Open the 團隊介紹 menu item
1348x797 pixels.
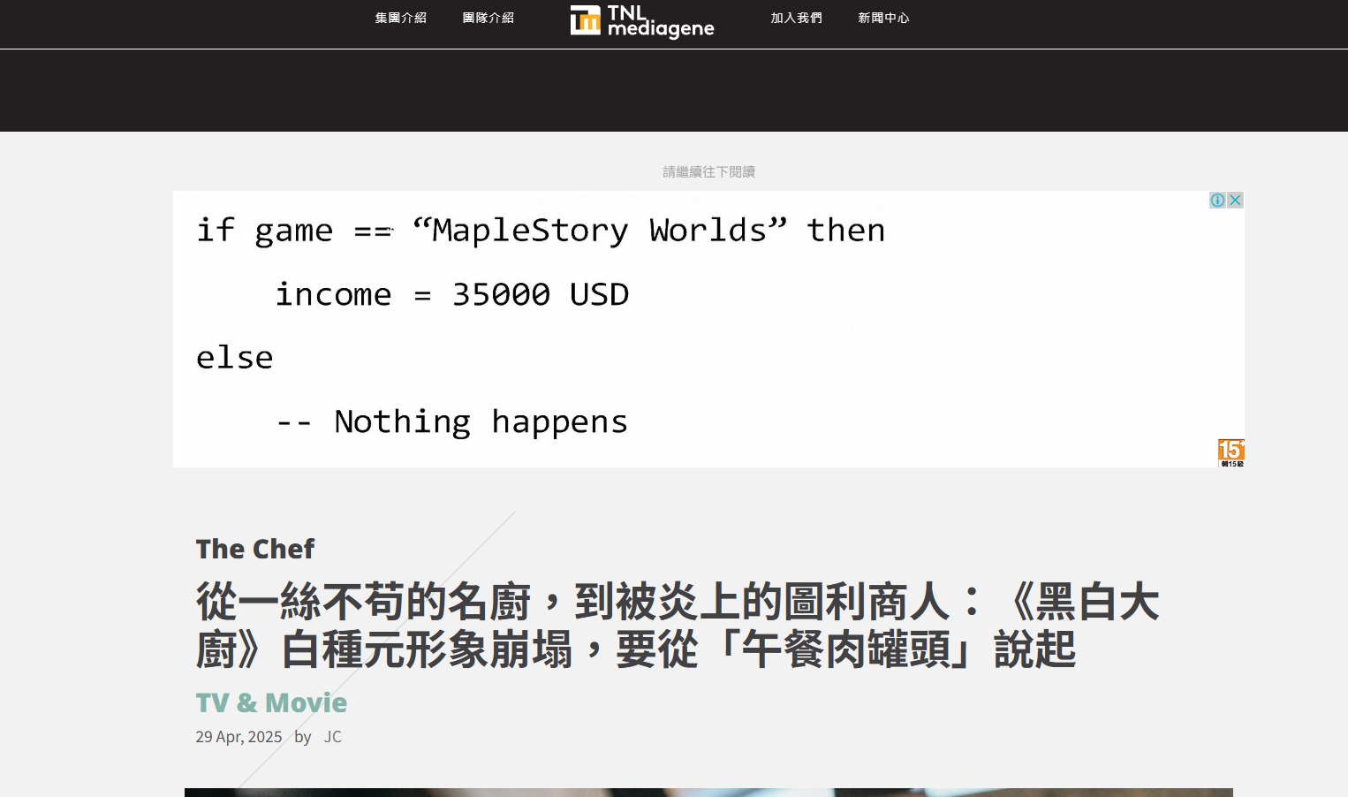coord(488,18)
